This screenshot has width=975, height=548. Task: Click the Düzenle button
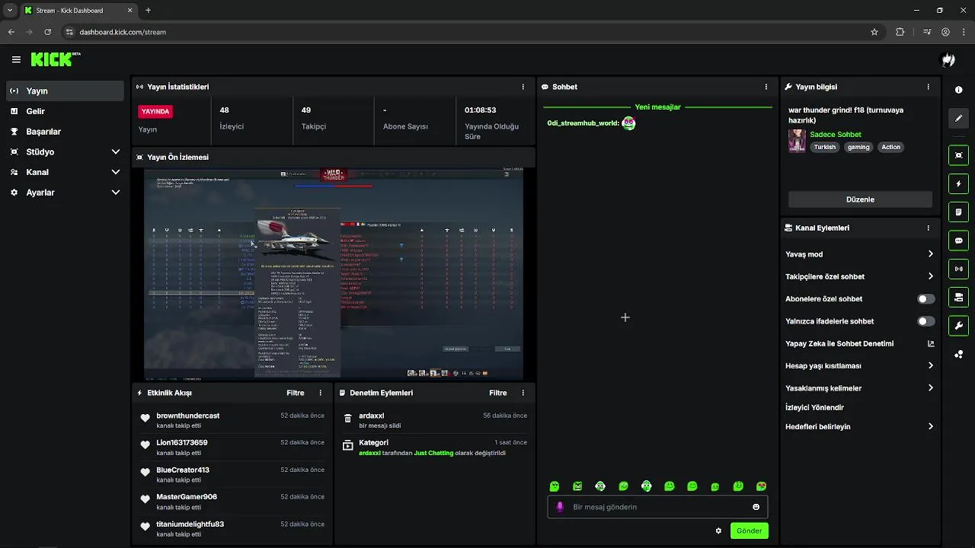[860, 199]
